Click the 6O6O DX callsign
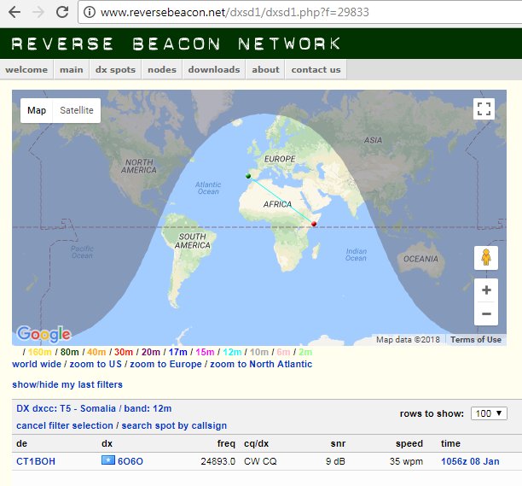This screenshot has height=486, width=522. (x=130, y=461)
